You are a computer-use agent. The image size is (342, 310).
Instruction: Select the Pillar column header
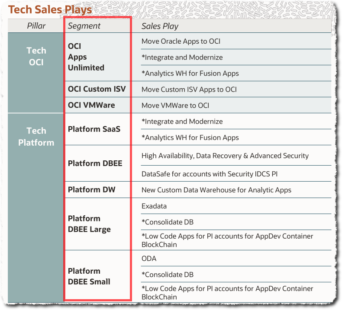coord(36,26)
